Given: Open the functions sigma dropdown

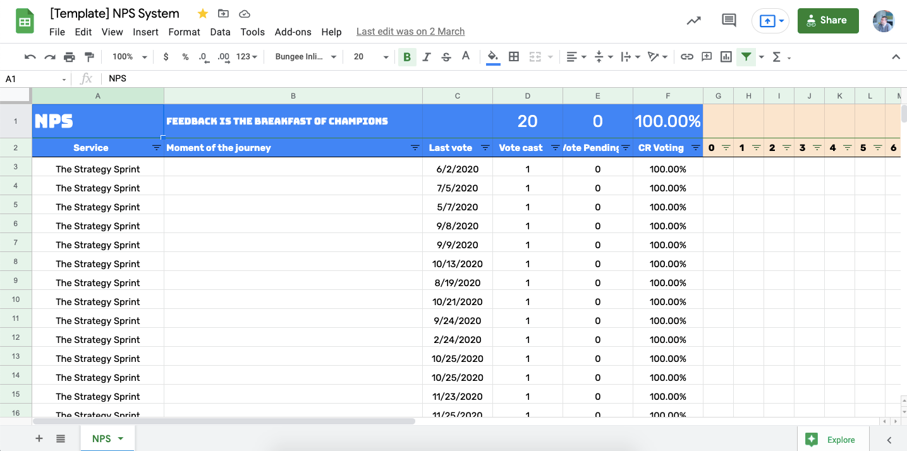Looking at the screenshot, I should (x=781, y=57).
